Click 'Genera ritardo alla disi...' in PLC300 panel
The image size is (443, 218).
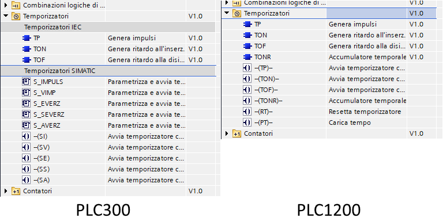point(147,60)
